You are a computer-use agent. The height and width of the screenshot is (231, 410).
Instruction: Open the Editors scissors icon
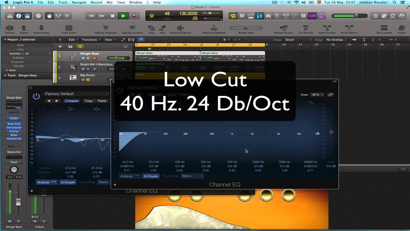point(67,16)
